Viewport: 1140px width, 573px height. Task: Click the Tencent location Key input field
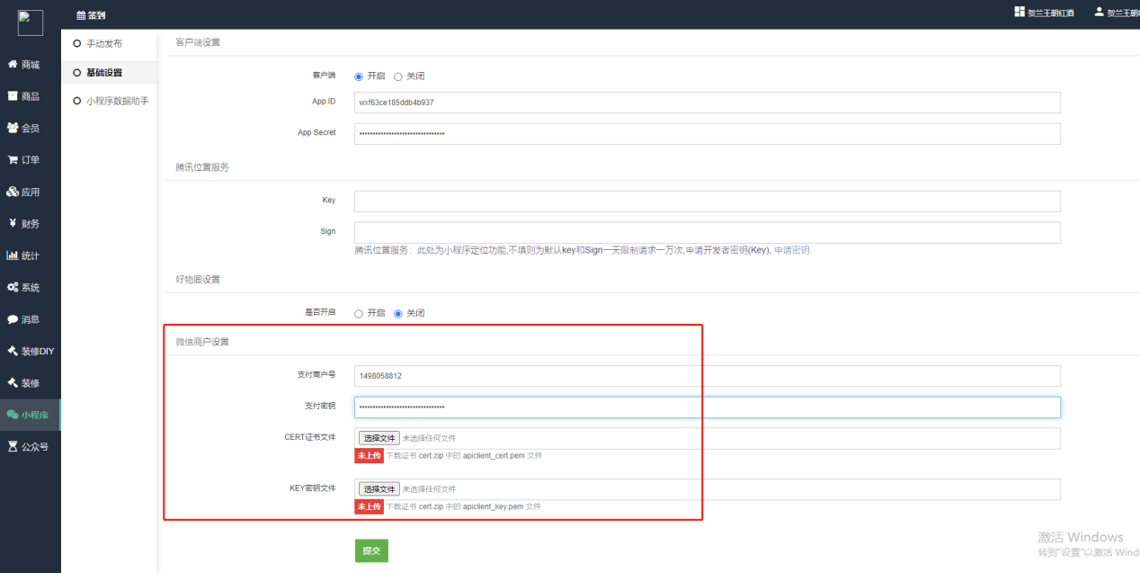(x=707, y=201)
